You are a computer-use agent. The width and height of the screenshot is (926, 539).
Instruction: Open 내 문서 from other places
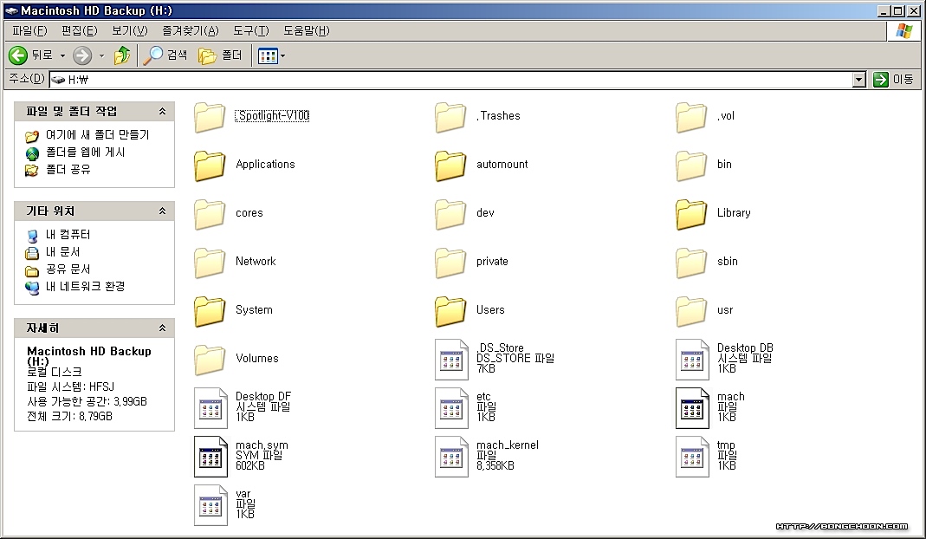pos(62,252)
